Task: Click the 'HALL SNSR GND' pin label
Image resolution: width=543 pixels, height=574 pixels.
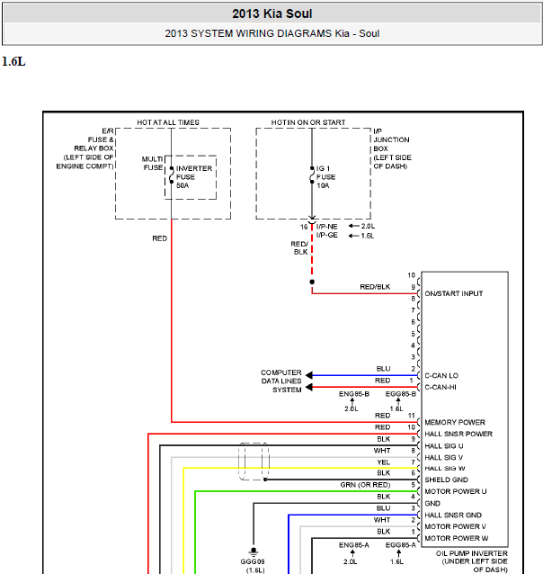Action: coord(453,515)
